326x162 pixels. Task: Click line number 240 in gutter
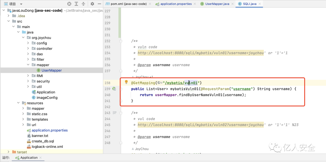pyautogui.click(x=107, y=95)
